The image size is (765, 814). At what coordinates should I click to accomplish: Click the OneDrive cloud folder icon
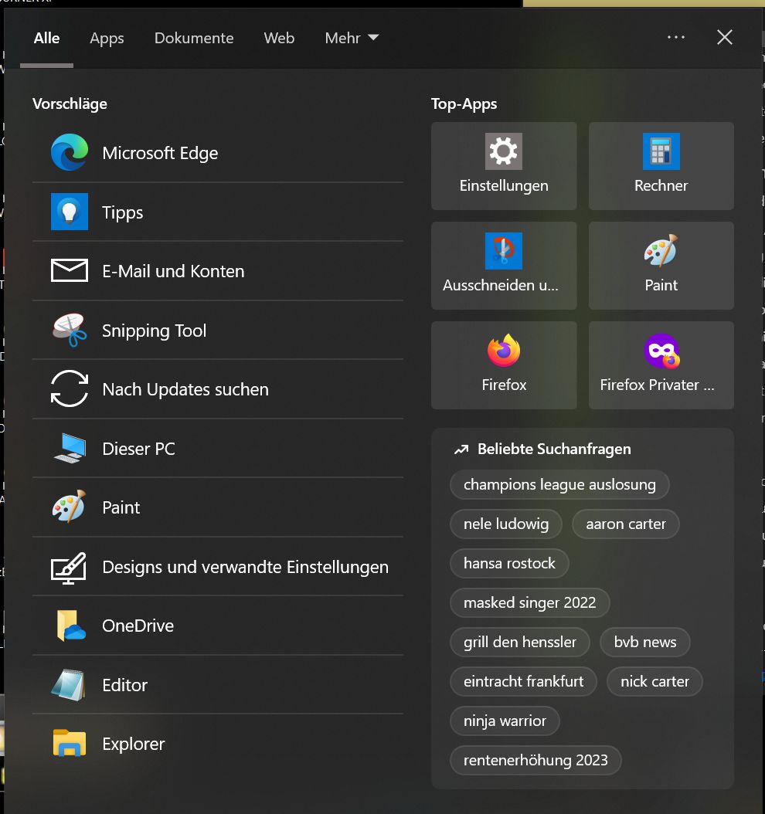(x=70, y=626)
